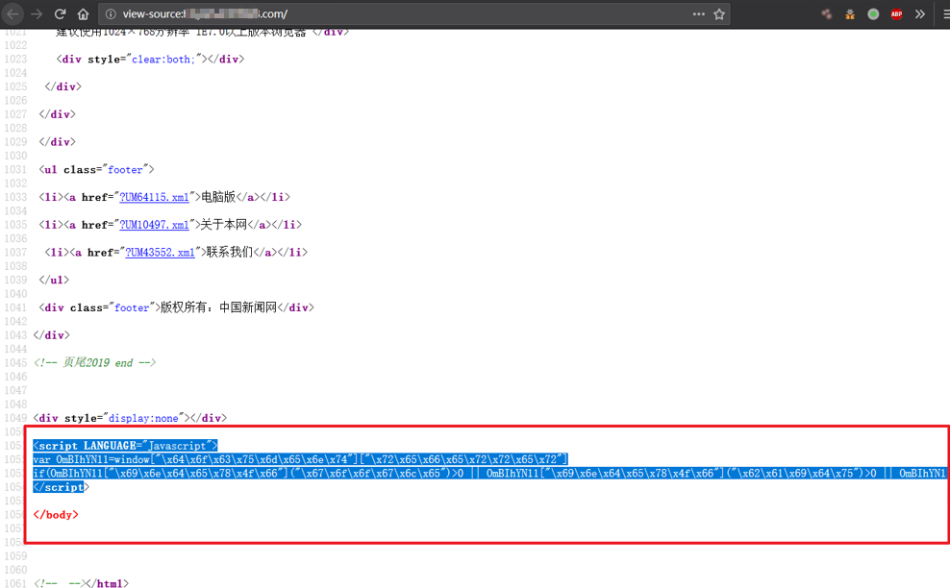Open the ?UM64115.xml link
This screenshot has height=588, width=950.
(154, 197)
